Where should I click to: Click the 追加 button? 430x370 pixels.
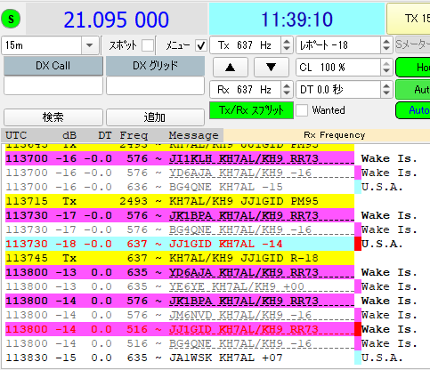click(x=155, y=117)
